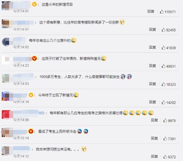Open red avatar of 14:09 commenter
Viewport: 183px width, 161px height.
6,114
